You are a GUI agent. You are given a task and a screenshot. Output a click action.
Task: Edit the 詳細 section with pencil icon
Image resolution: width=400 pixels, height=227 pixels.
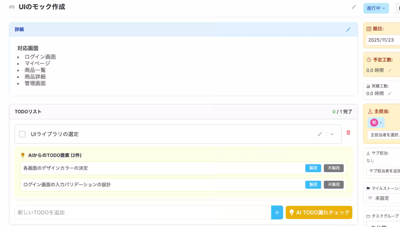pos(348,29)
